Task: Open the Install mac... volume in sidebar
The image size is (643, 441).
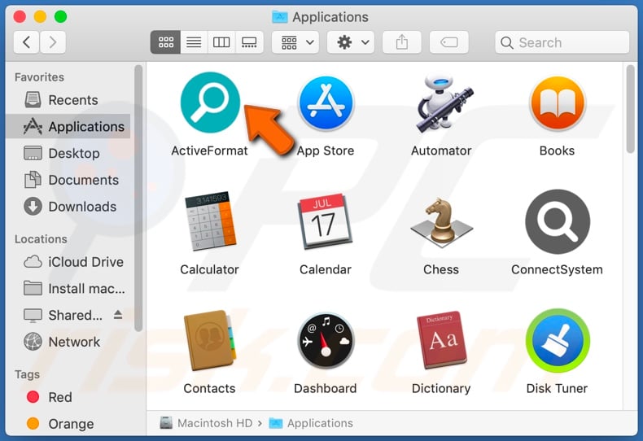Action: (68, 289)
